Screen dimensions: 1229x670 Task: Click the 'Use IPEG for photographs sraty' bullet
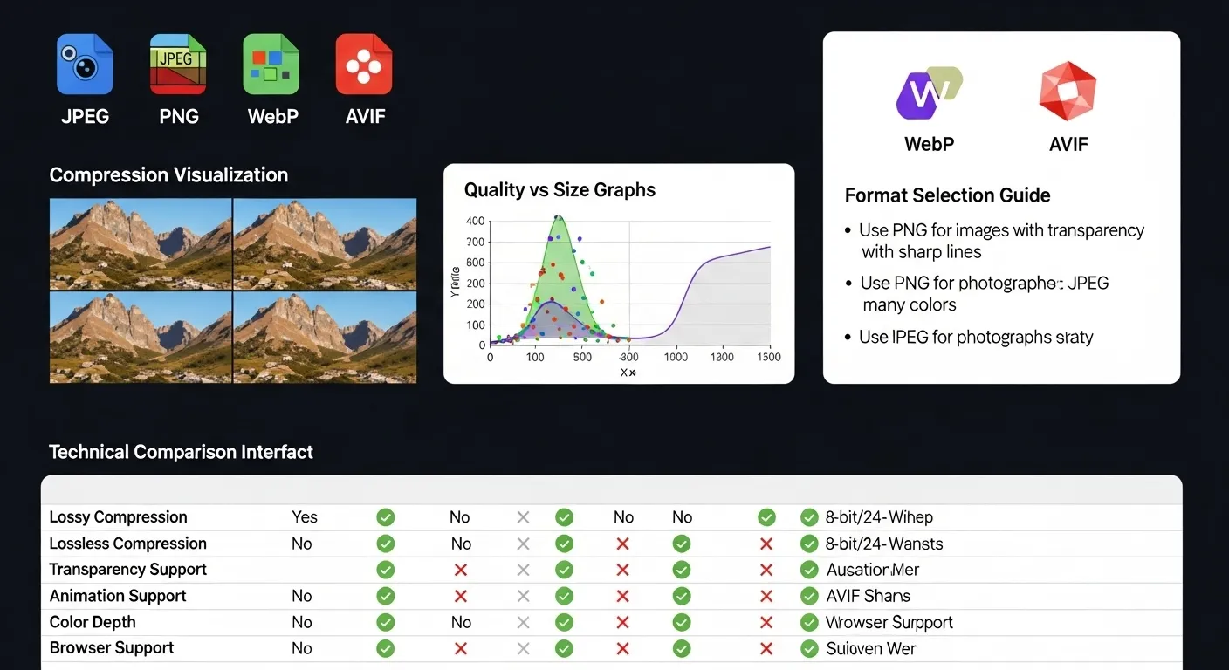(x=976, y=337)
